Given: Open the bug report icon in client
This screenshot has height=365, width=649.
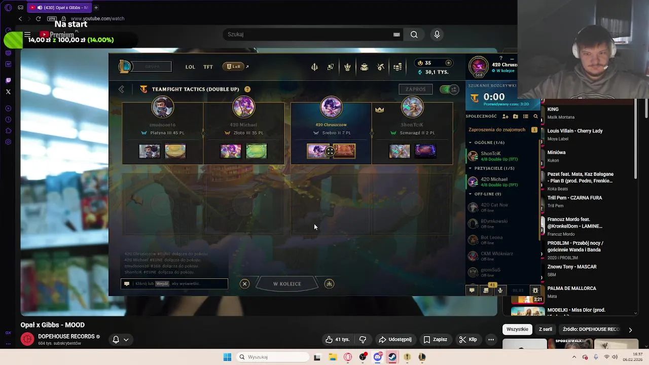Looking at the screenshot, I should pos(535,290).
